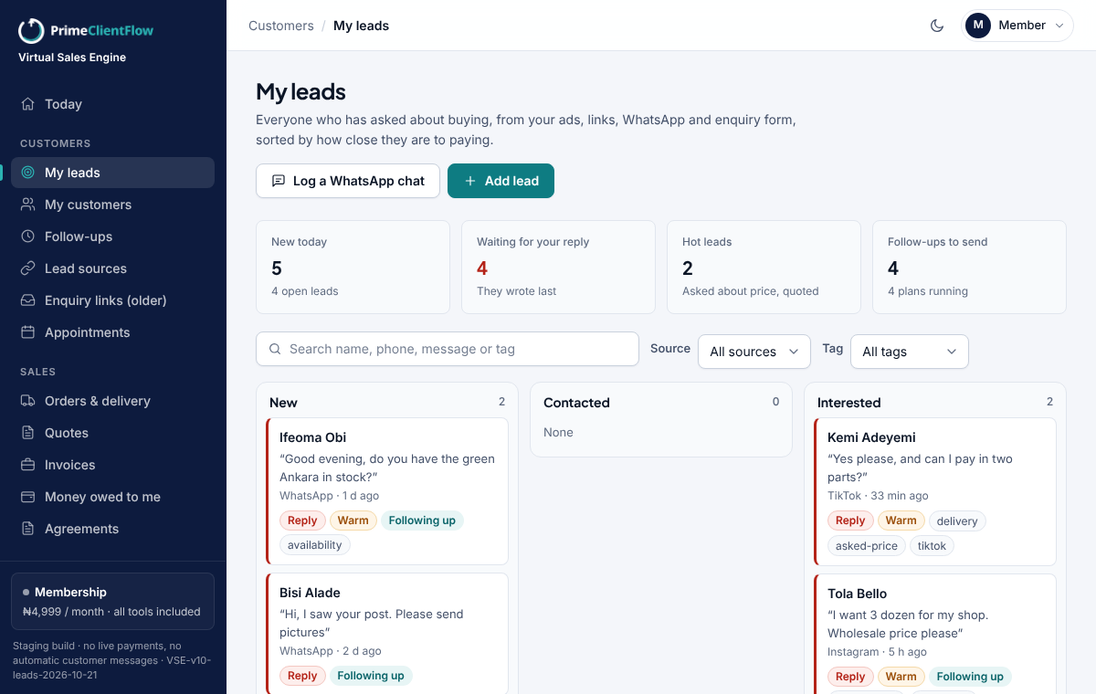Click the Tola Bello lead name
This screenshot has height=694, width=1096.
858,594
